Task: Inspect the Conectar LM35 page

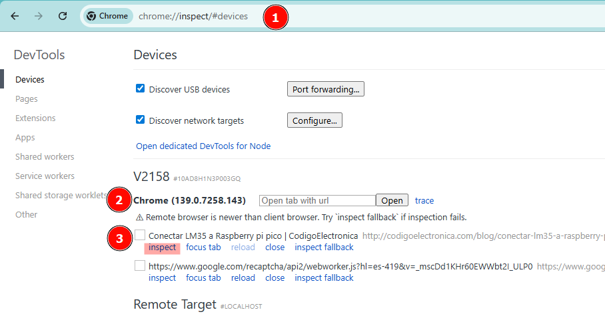Action: 162,247
